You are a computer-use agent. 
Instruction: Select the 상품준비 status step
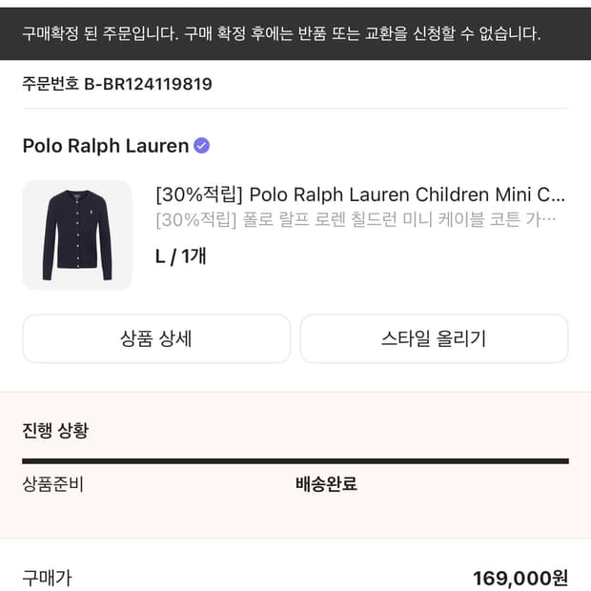point(53,484)
